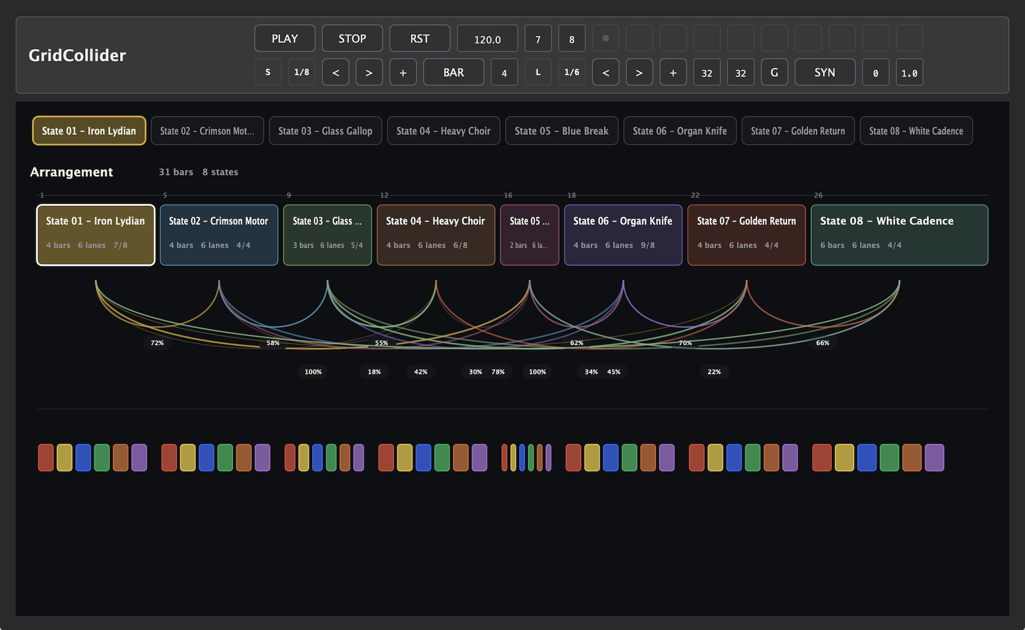Screen dimensions: 1025x630
Task: Toggle the S mode button
Action: click(x=268, y=72)
